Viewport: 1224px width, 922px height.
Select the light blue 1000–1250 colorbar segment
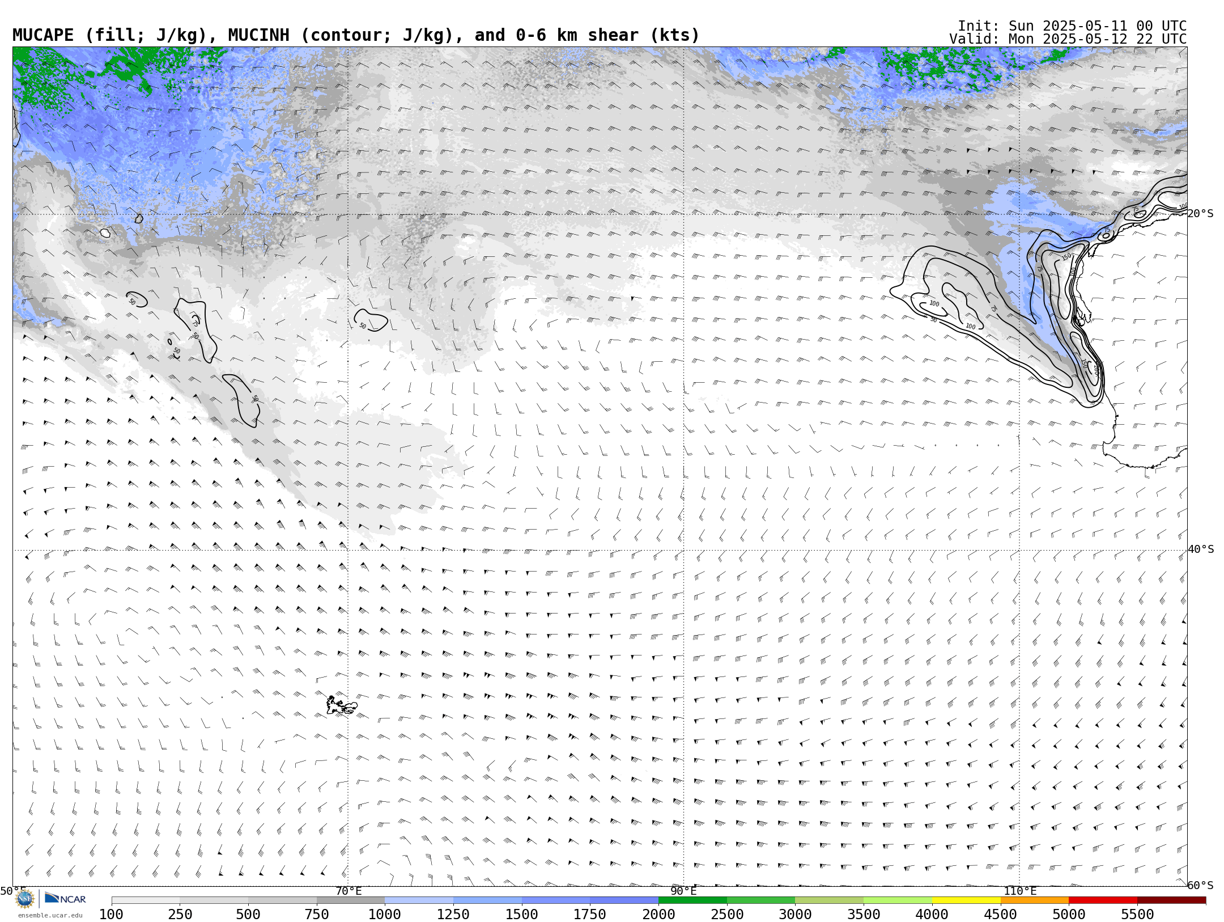(x=419, y=900)
